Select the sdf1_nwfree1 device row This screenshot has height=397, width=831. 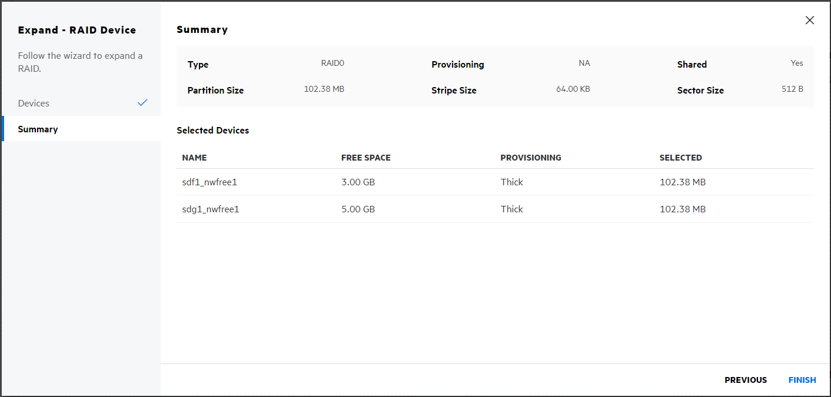(x=210, y=182)
